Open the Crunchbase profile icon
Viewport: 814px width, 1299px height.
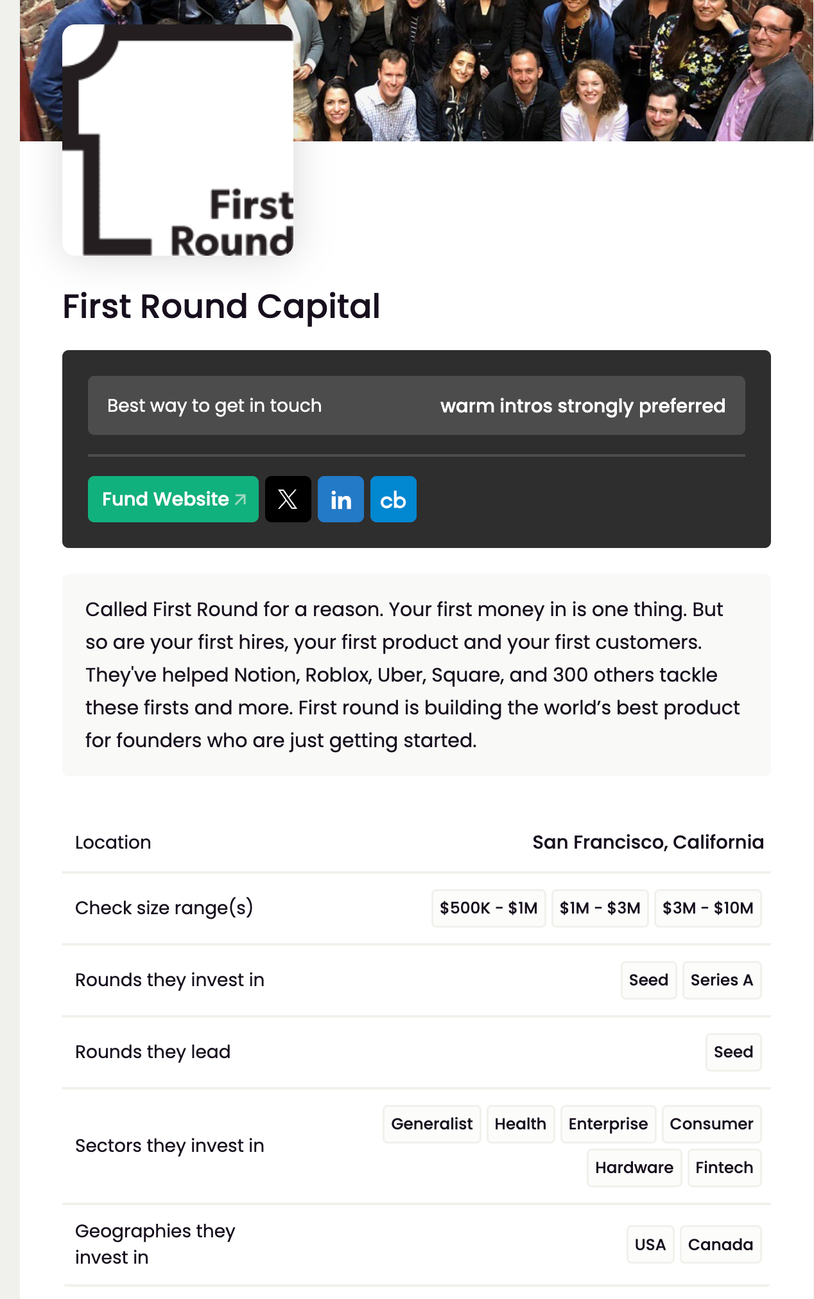pyautogui.click(x=394, y=499)
